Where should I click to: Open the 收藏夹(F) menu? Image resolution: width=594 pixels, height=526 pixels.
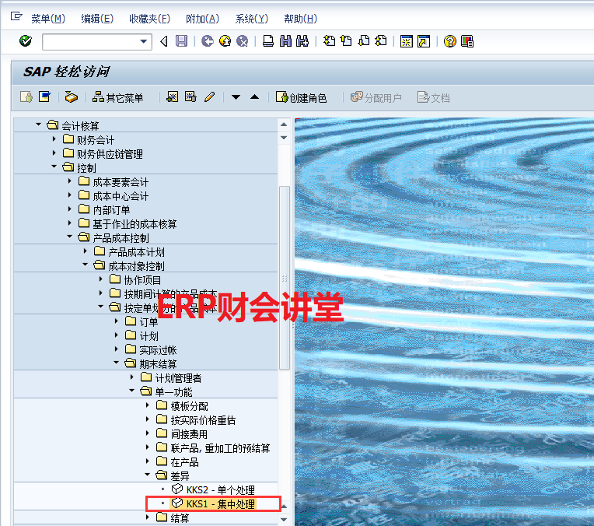(149, 19)
